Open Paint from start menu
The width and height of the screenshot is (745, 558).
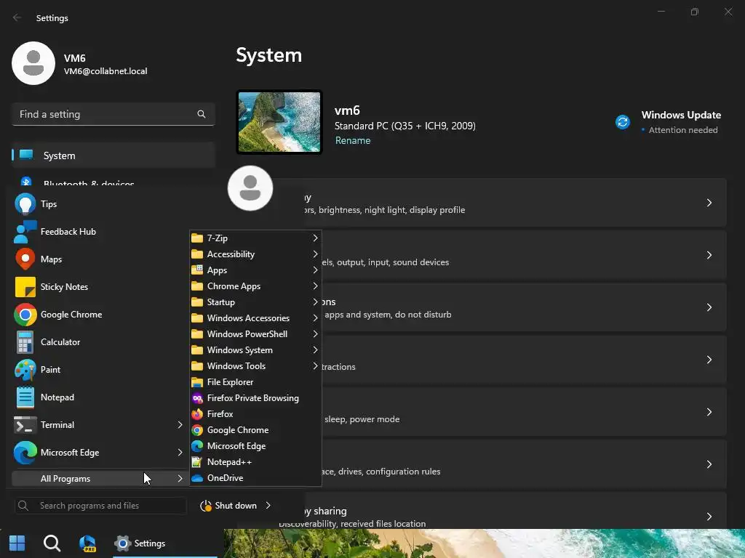(x=99, y=370)
